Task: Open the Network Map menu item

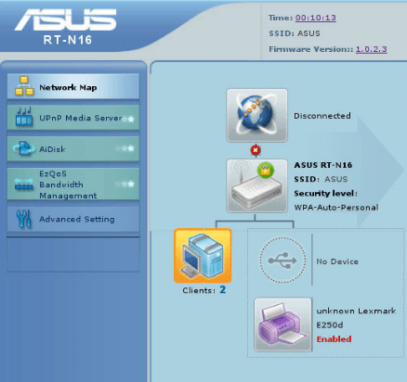Action: [x=73, y=86]
